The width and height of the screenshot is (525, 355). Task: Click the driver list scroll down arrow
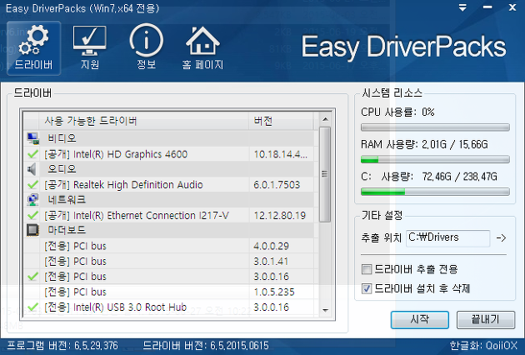point(325,311)
